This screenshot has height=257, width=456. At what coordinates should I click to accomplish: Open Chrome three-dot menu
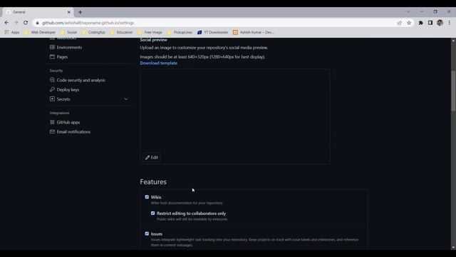(450, 23)
